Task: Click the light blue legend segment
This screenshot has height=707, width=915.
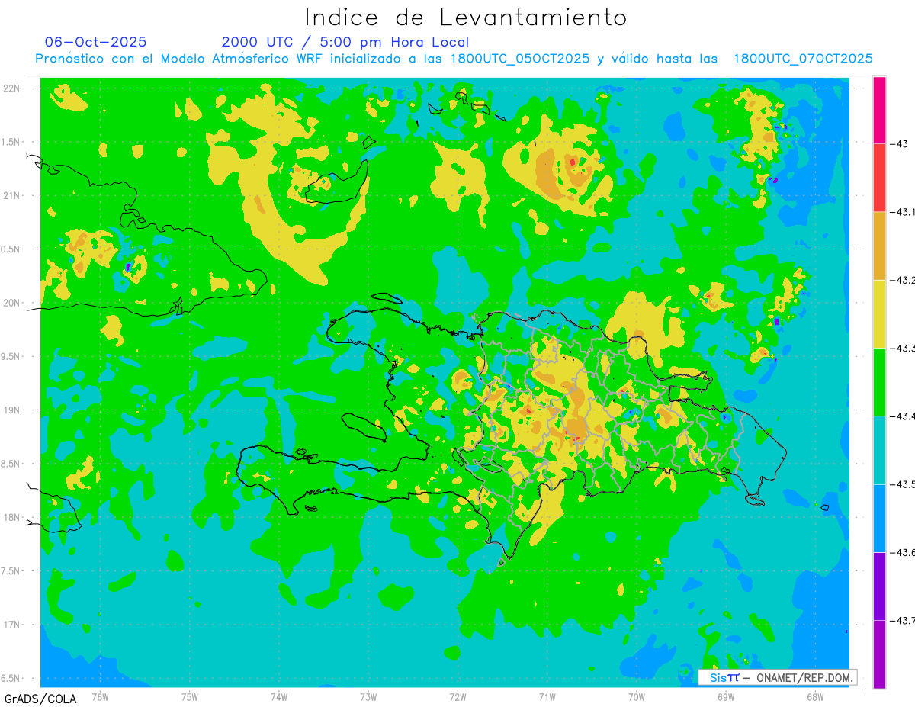Action: point(879,518)
